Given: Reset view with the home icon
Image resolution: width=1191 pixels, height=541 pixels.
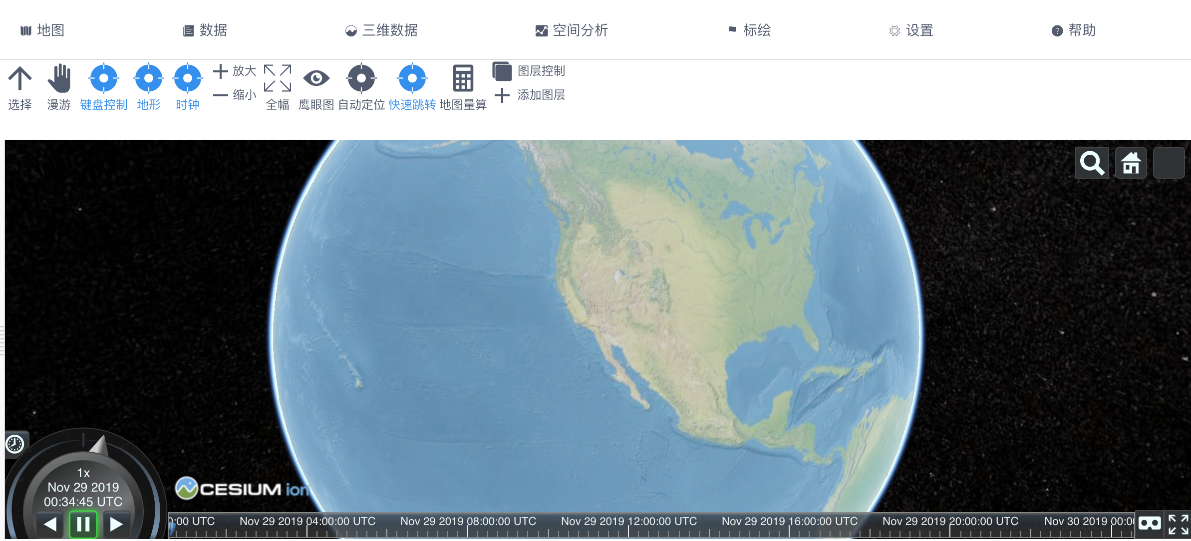Looking at the screenshot, I should [1131, 163].
